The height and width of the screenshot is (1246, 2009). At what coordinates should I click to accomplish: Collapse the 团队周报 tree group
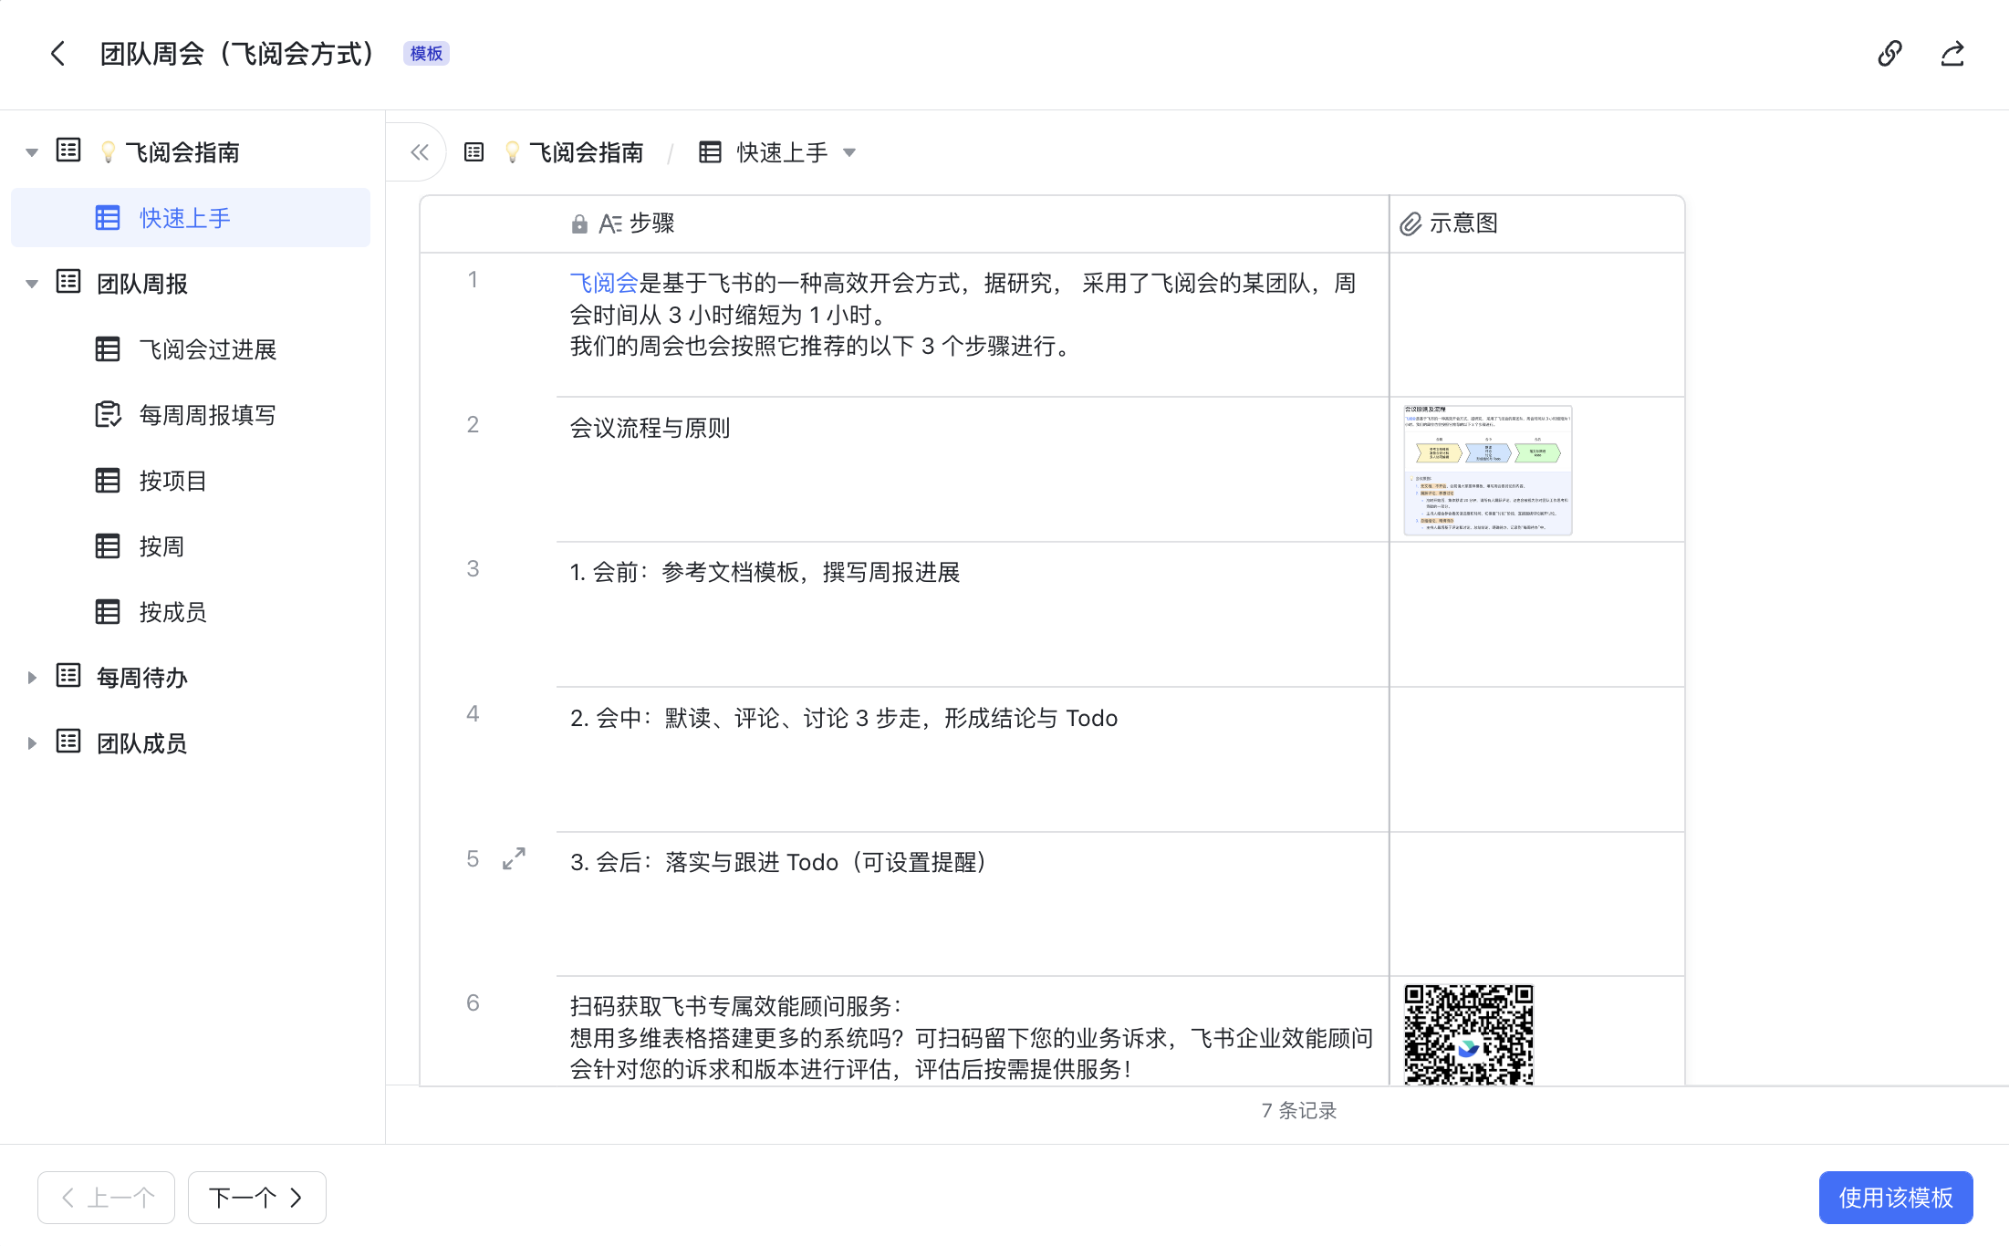[x=32, y=284]
